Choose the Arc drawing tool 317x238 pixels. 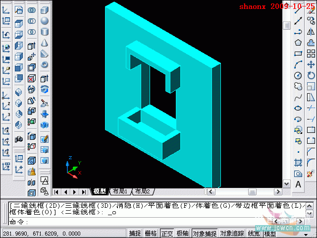click(298, 64)
